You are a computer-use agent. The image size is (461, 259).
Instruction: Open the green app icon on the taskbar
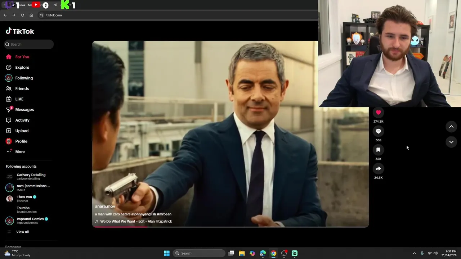[295, 253]
